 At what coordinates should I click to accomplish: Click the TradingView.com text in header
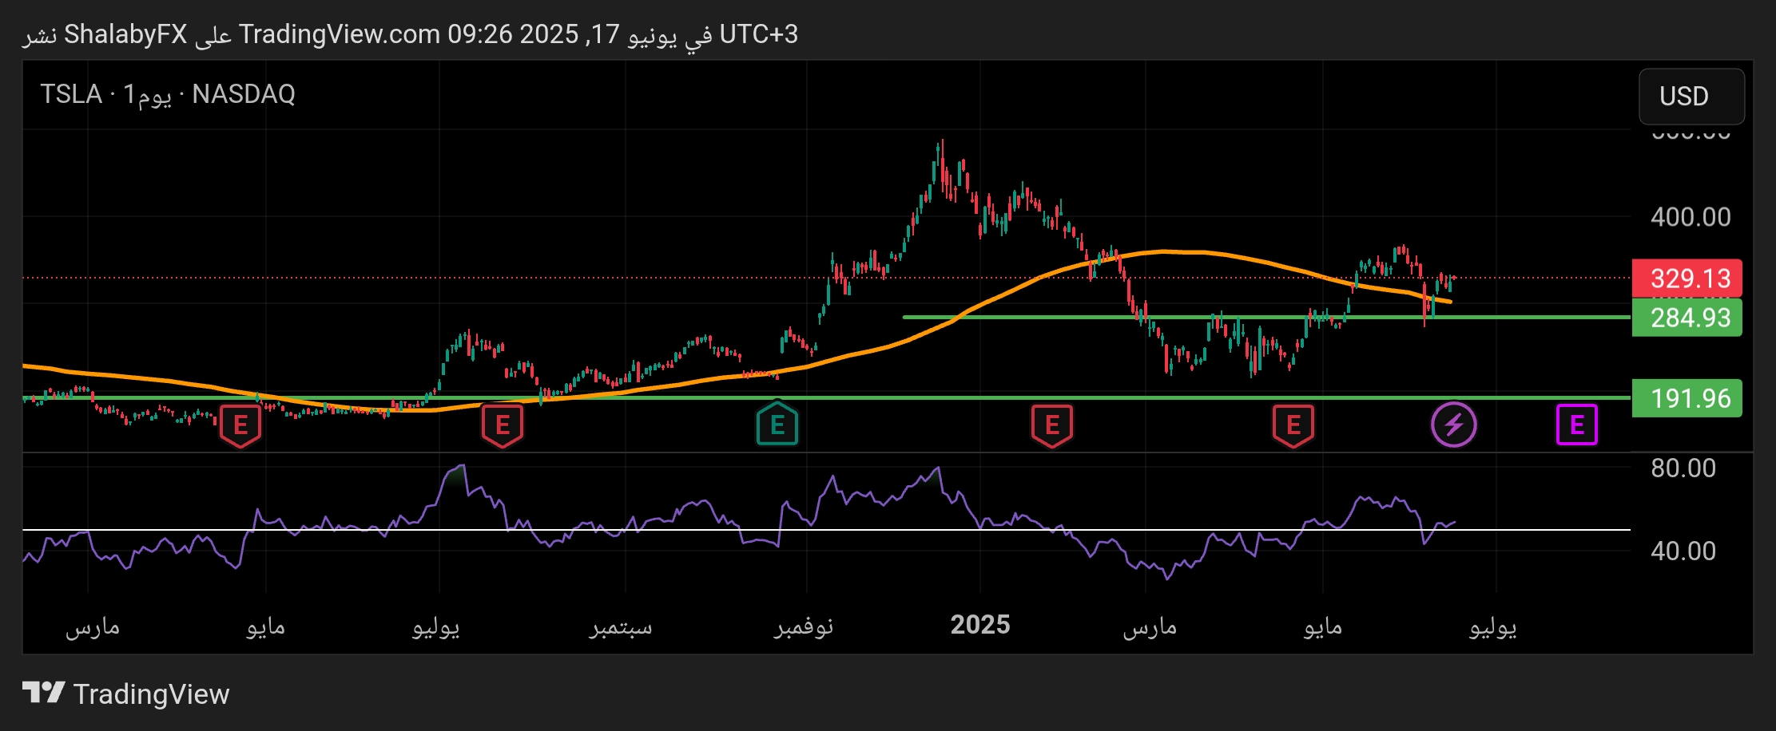tap(340, 34)
